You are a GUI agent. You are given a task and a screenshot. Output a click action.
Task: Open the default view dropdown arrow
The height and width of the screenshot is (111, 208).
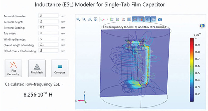point(107,19)
